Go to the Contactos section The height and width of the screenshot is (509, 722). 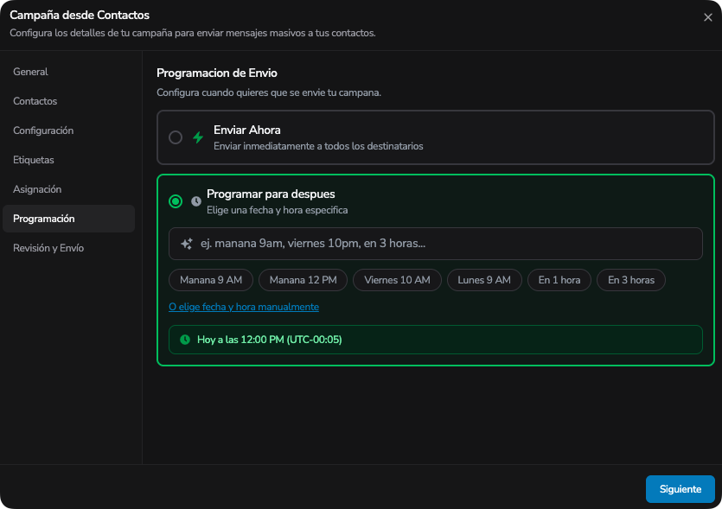point(68,101)
